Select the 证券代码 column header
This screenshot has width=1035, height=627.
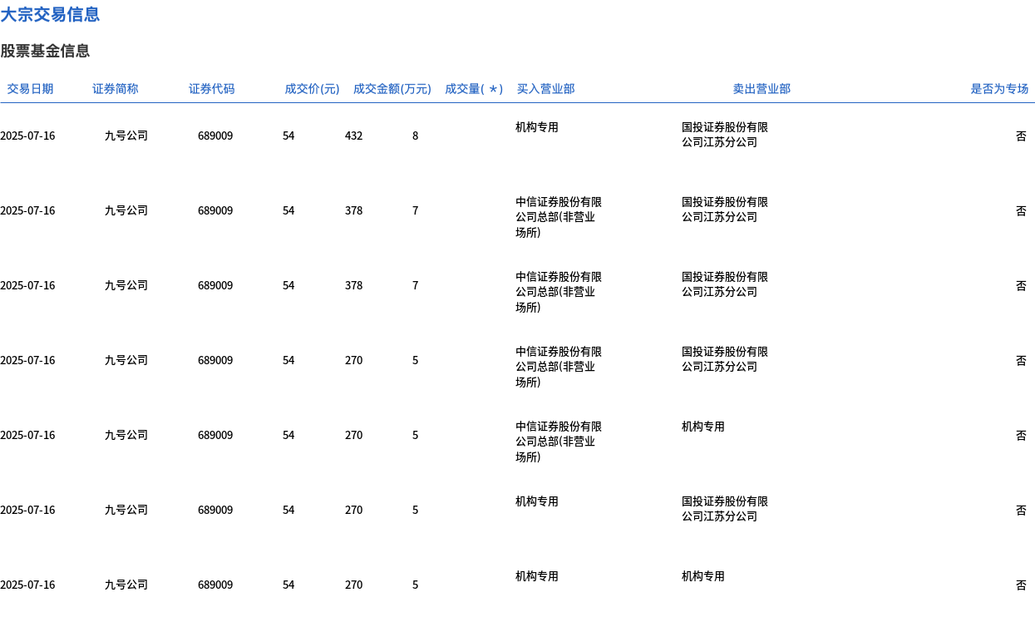tap(211, 89)
